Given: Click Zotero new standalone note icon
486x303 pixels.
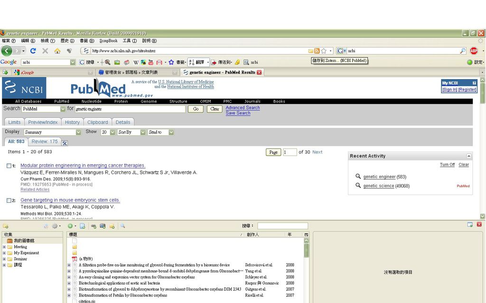Looking at the screenshot, I should point(112,226).
